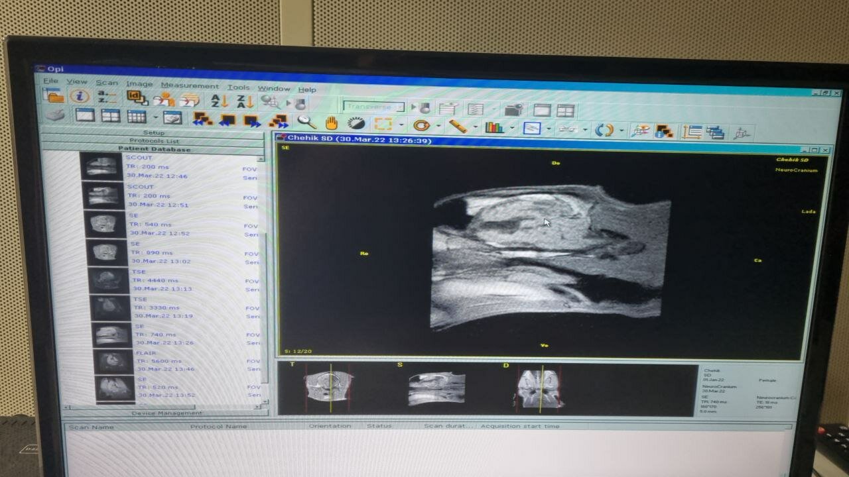
Task: Expand dropdown arrow beside the histogram tool
Action: pyautogui.click(x=512, y=128)
